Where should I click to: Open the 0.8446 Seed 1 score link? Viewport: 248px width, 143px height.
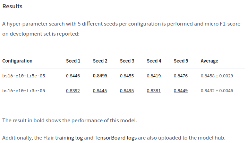tap(73, 76)
